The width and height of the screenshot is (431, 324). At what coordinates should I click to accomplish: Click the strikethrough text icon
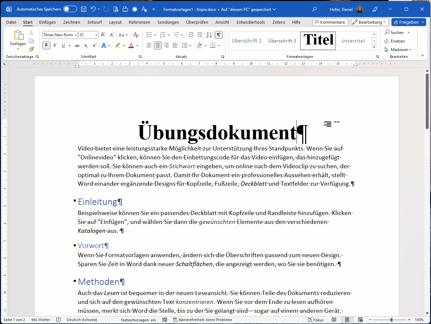pos(77,45)
